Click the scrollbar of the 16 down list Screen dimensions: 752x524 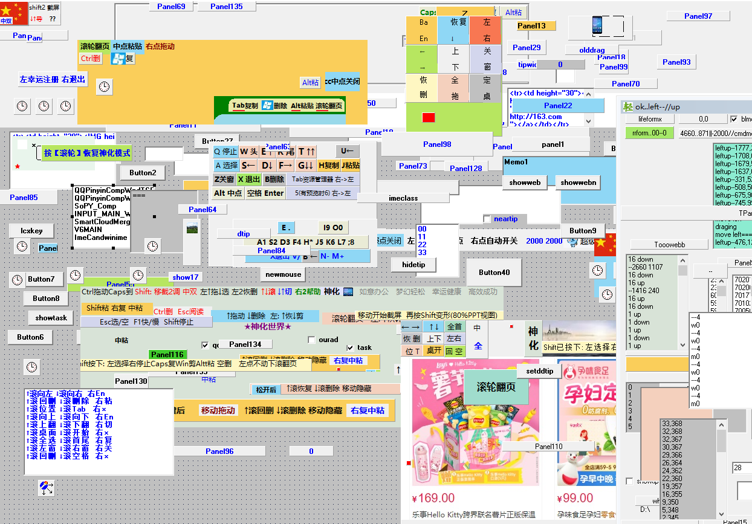tap(682, 303)
